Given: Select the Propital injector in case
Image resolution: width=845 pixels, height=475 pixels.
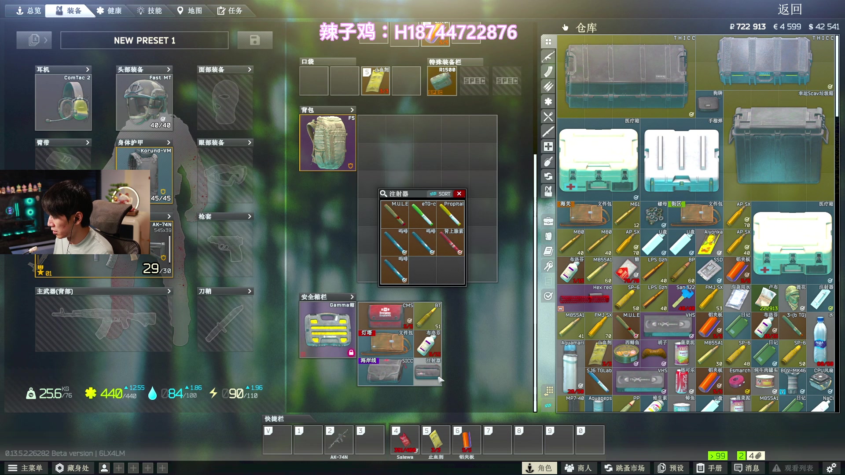Looking at the screenshot, I should (451, 214).
